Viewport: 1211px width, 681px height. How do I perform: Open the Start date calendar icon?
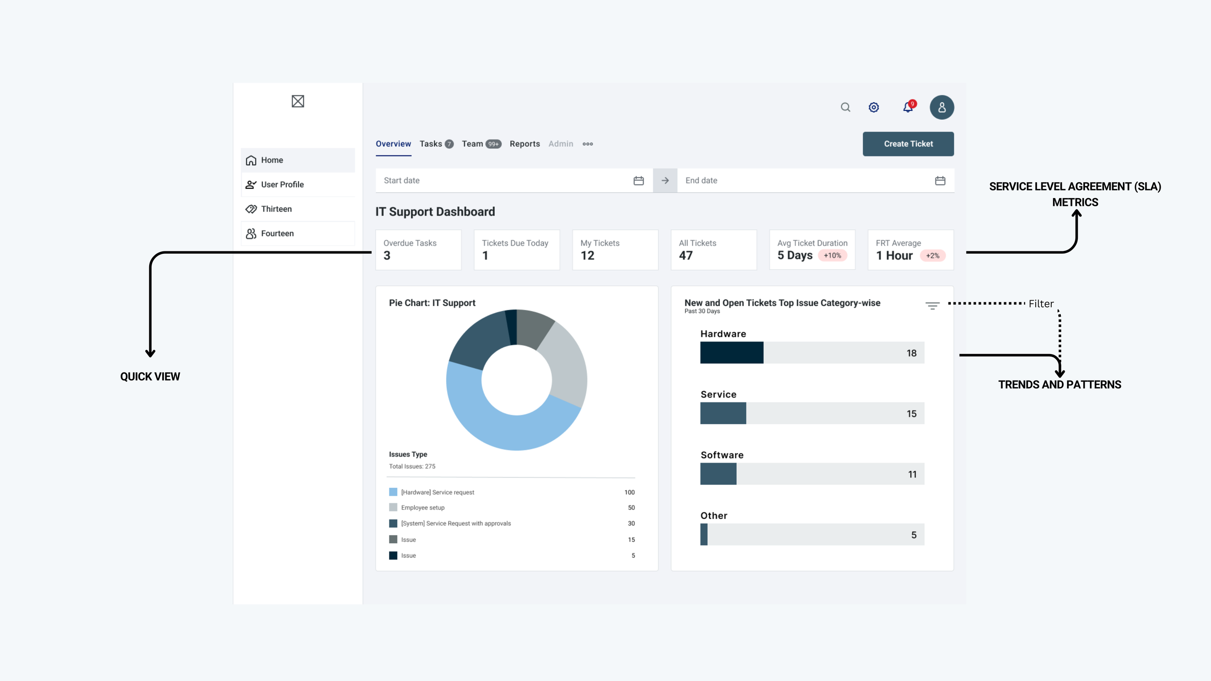pos(638,181)
